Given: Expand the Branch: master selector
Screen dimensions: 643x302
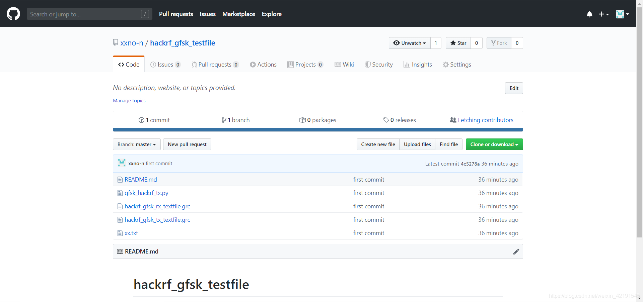Looking at the screenshot, I should 137,144.
